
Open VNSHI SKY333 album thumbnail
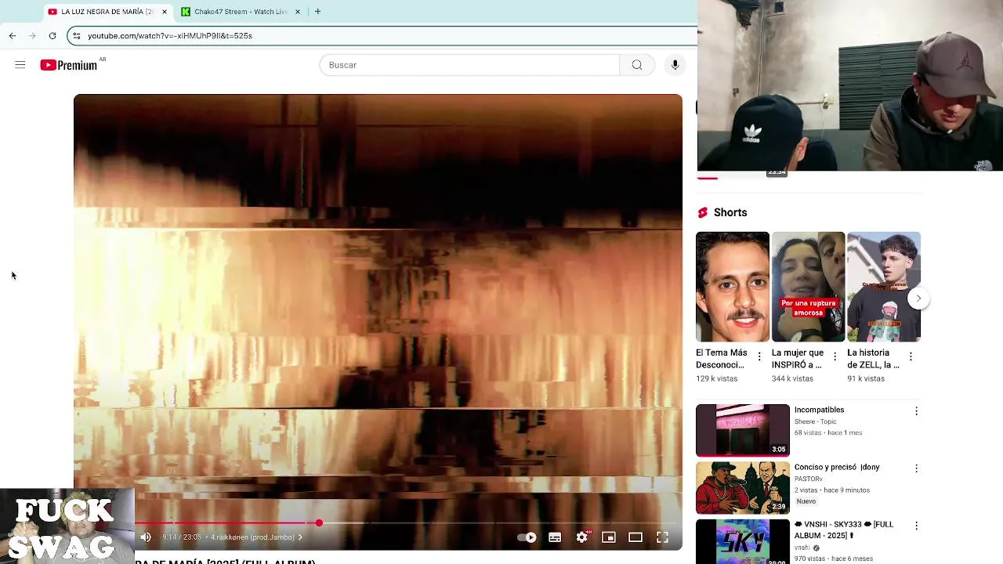pyautogui.click(x=743, y=541)
